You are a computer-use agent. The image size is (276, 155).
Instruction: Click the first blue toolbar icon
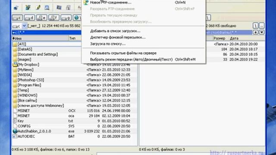(16, 8)
